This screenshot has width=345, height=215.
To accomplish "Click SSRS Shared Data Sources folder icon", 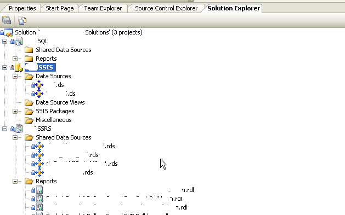I will tap(29, 137).
